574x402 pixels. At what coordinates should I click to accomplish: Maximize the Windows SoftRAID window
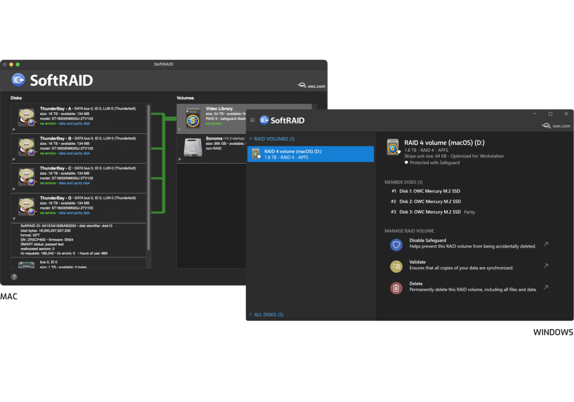click(x=550, y=114)
